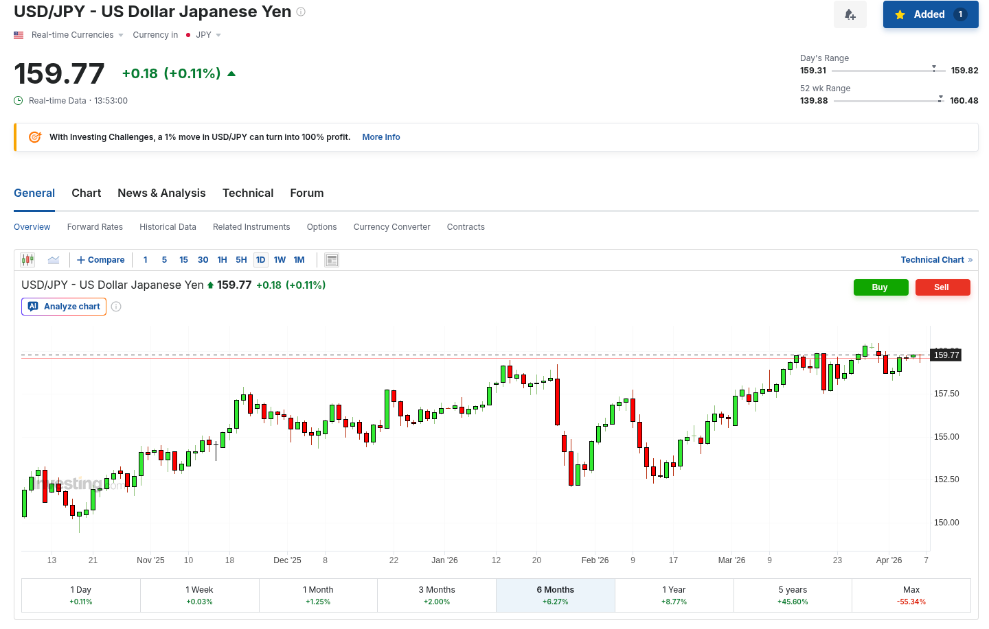
Task: Open the Options sub-tab
Action: 322,227
